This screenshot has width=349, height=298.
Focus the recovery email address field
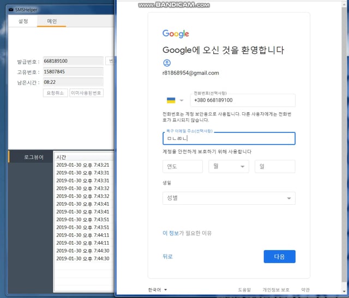[x=229, y=138]
